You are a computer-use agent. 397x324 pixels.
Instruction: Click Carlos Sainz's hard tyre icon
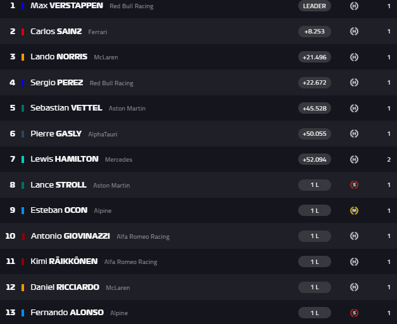[x=355, y=32]
